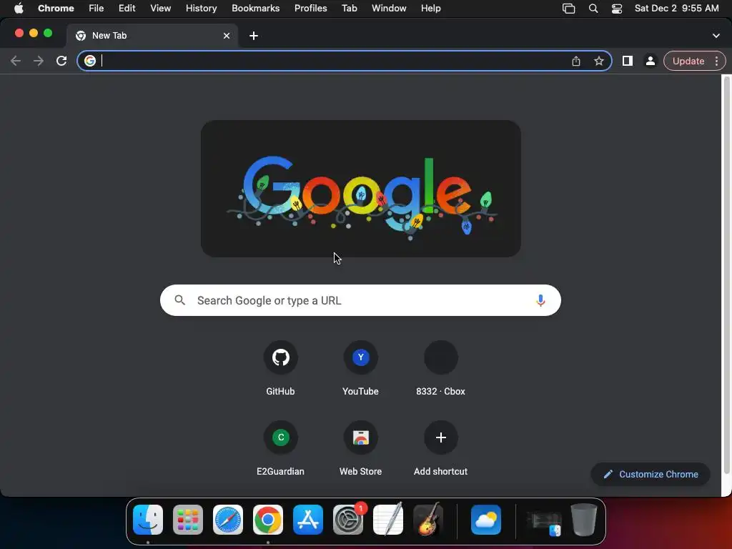The height and width of the screenshot is (549, 732).
Task: Open Finder from the Dock
Action: [148, 520]
